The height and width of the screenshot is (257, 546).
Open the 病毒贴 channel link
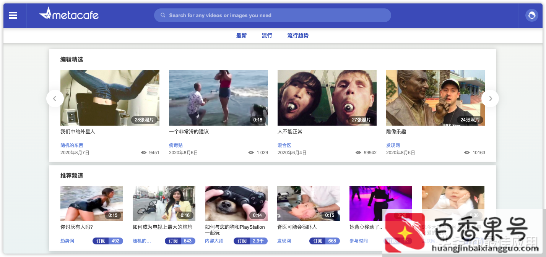[x=176, y=145]
